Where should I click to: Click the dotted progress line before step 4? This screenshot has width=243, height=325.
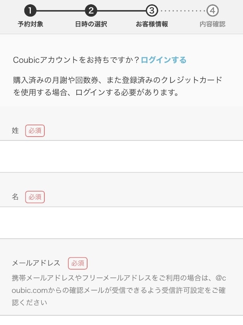(182, 10)
